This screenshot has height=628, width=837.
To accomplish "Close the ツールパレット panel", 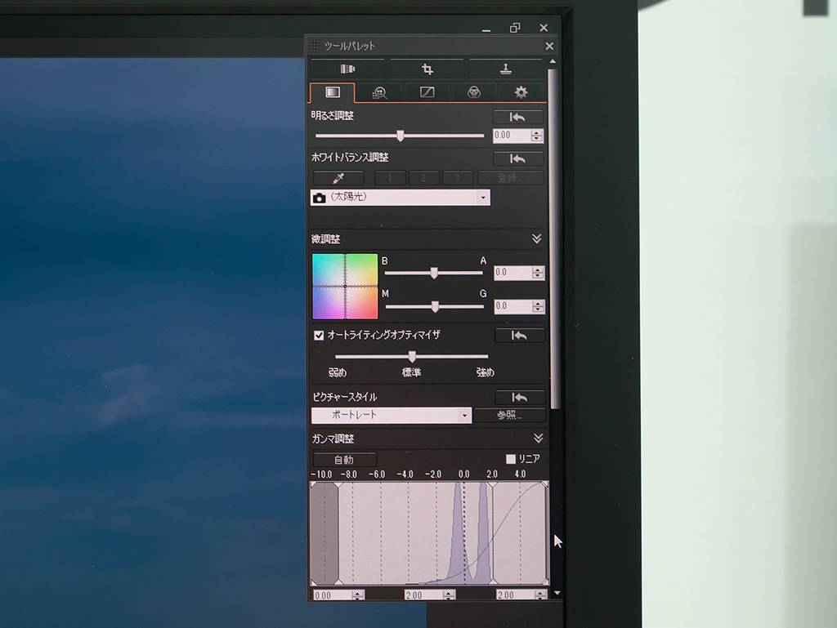I will click(549, 47).
